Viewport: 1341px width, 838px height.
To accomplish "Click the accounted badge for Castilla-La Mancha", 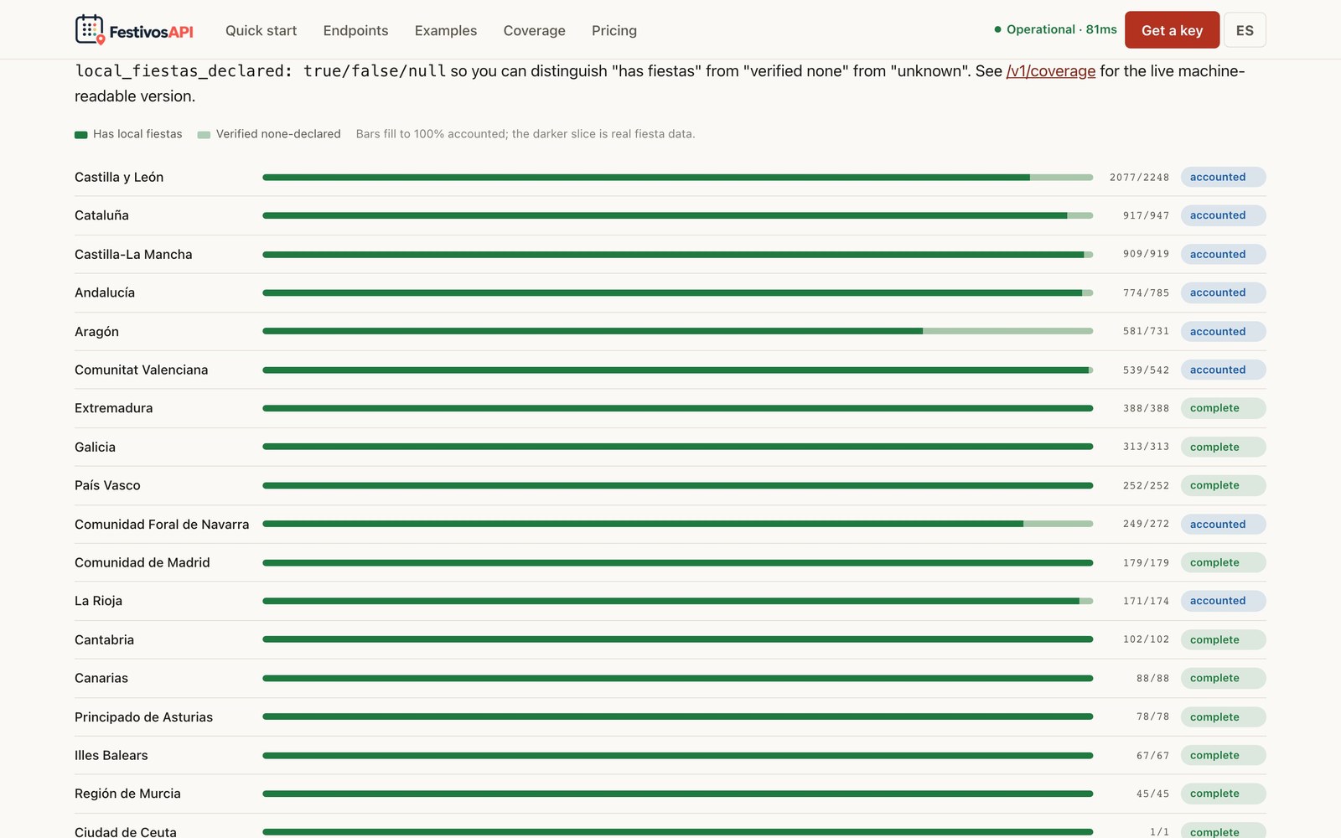I will pos(1223,254).
